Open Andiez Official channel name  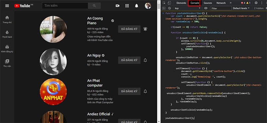tap(98, 114)
